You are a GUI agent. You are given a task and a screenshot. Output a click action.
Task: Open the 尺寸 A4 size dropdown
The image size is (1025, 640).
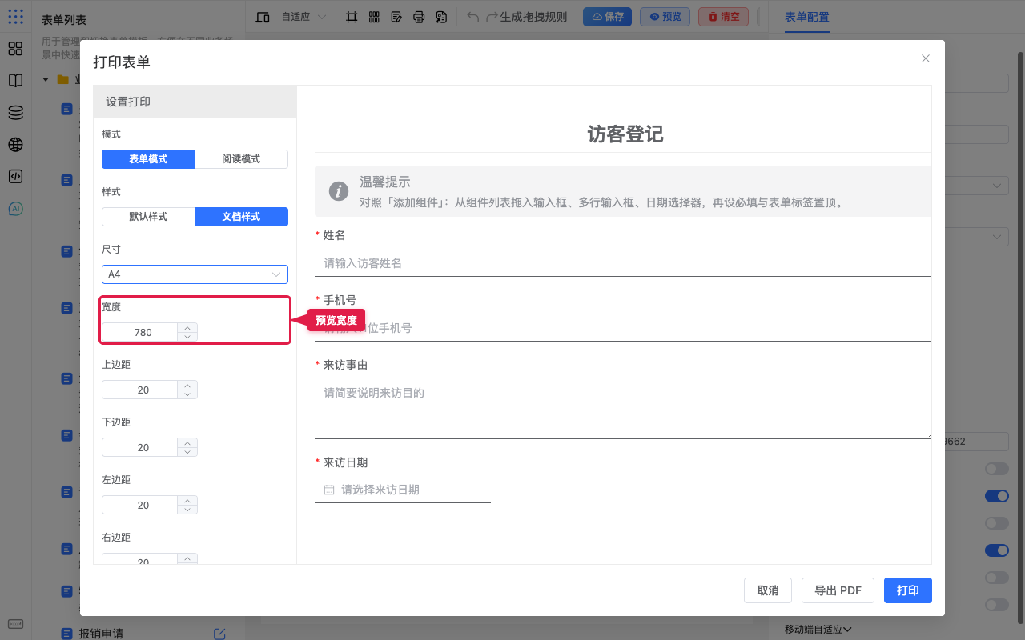[195, 274]
